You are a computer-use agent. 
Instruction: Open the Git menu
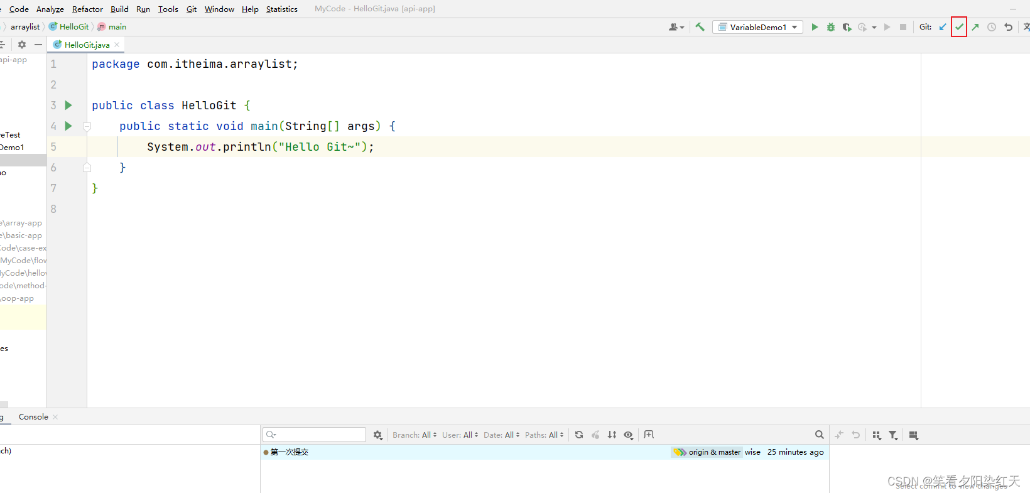pos(192,9)
